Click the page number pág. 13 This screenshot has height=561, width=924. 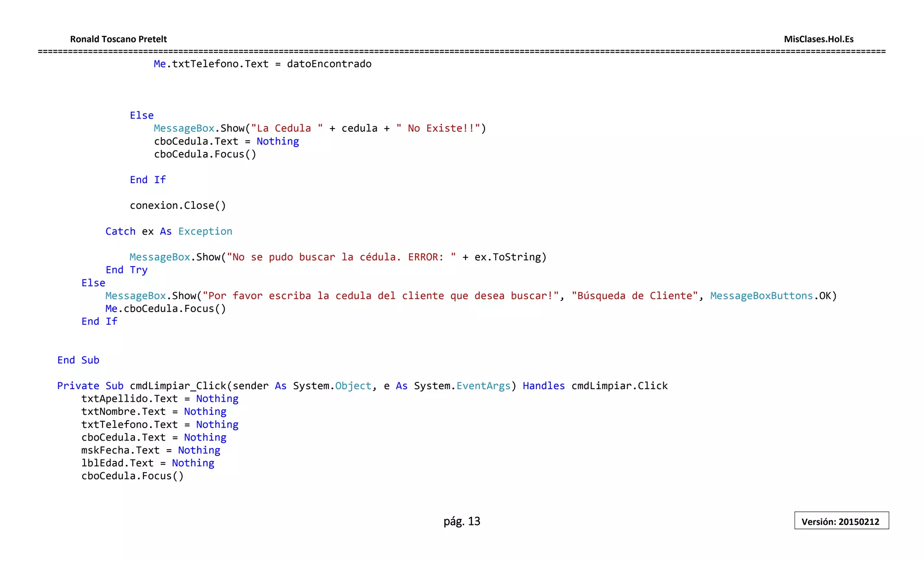pyautogui.click(x=462, y=521)
